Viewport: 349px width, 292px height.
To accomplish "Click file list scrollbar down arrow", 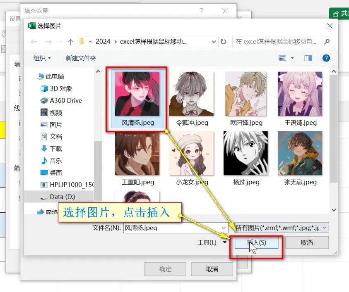I will [334, 210].
